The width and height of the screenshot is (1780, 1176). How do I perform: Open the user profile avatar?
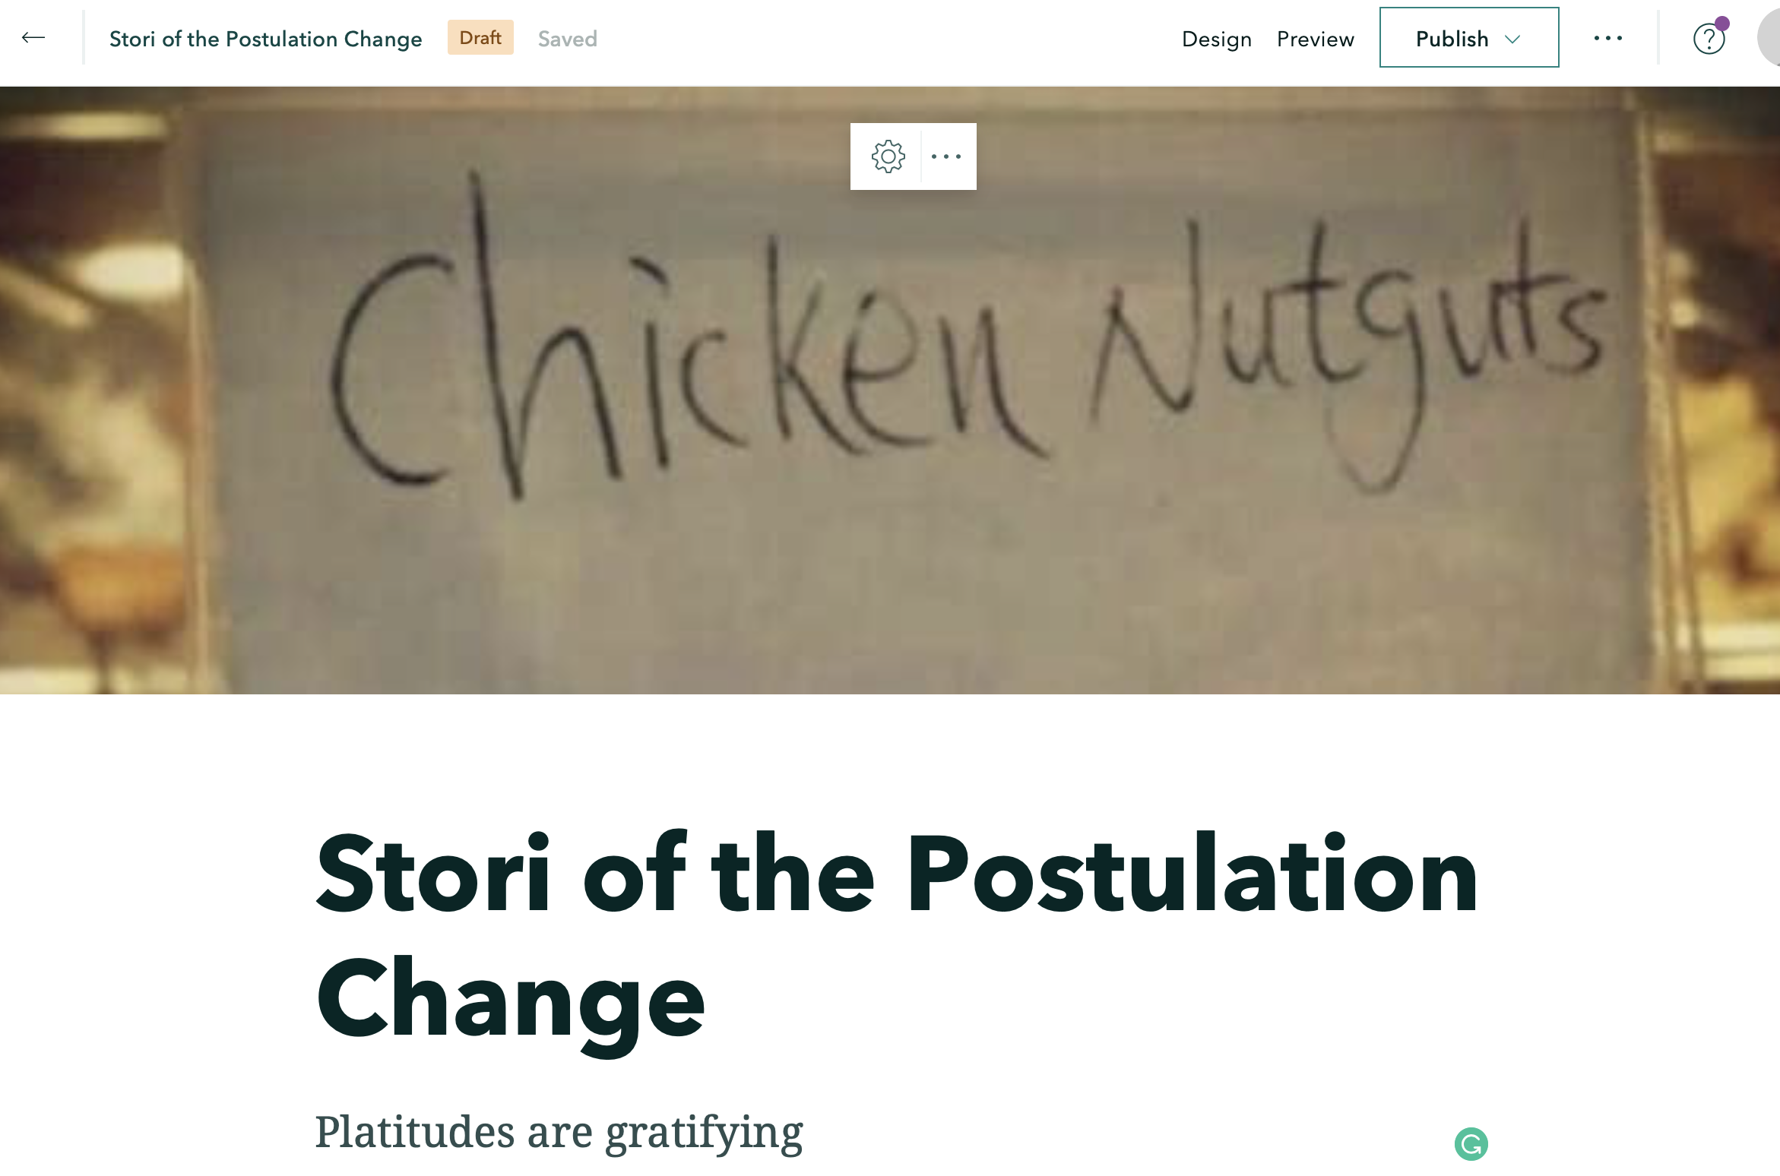point(1769,38)
